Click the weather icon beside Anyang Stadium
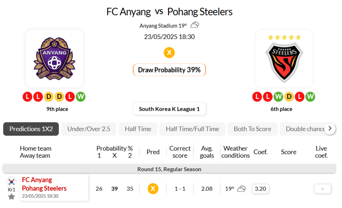 tap(195, 25)
